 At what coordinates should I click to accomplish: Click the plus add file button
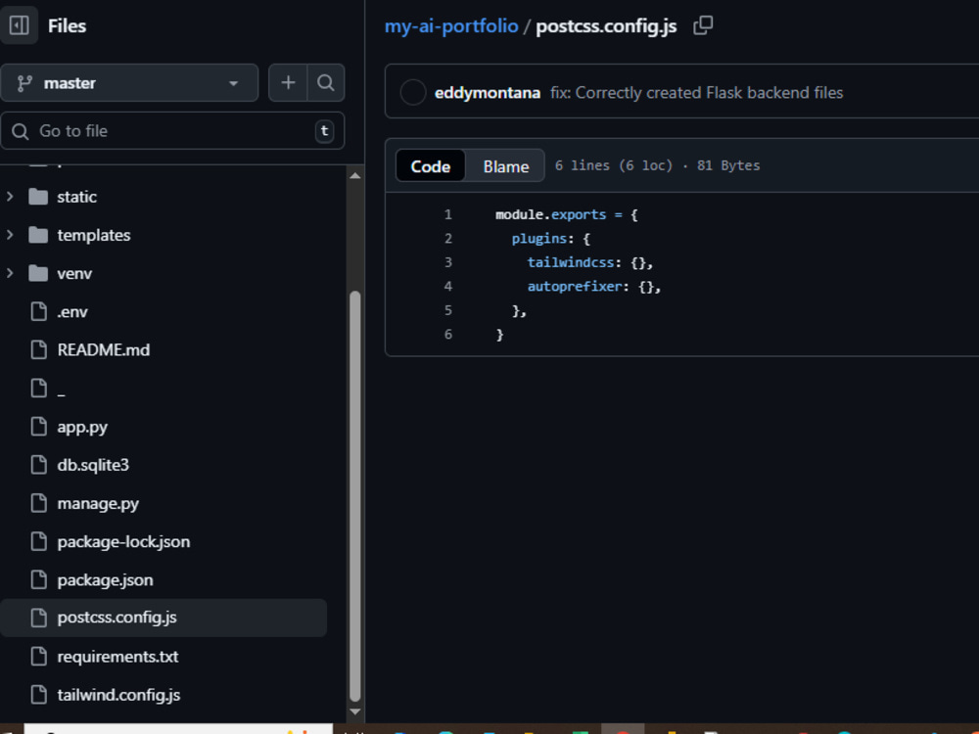pos(288,82)
